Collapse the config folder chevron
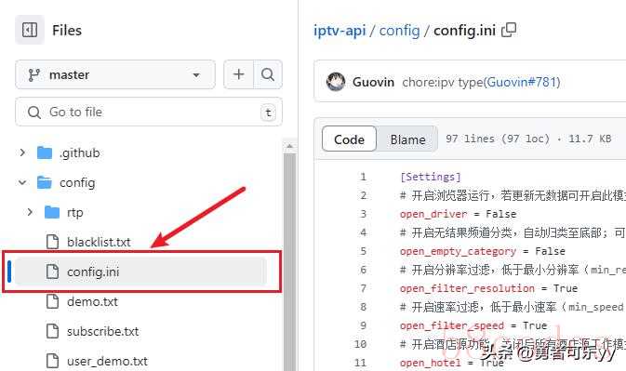The image size is (626, 371). point(22,182)
